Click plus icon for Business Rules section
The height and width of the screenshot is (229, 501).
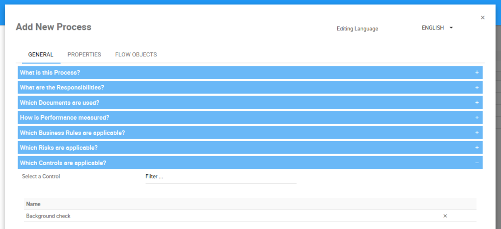(477, 133)
